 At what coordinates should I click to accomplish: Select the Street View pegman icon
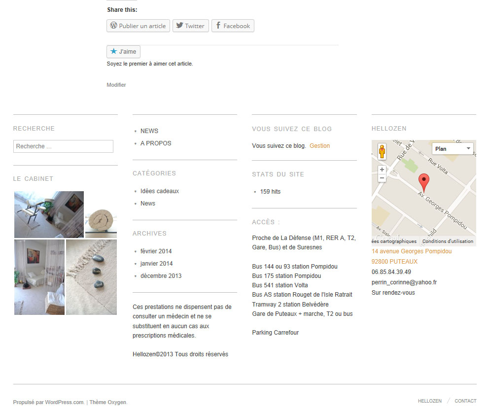(x=382, y=152)
